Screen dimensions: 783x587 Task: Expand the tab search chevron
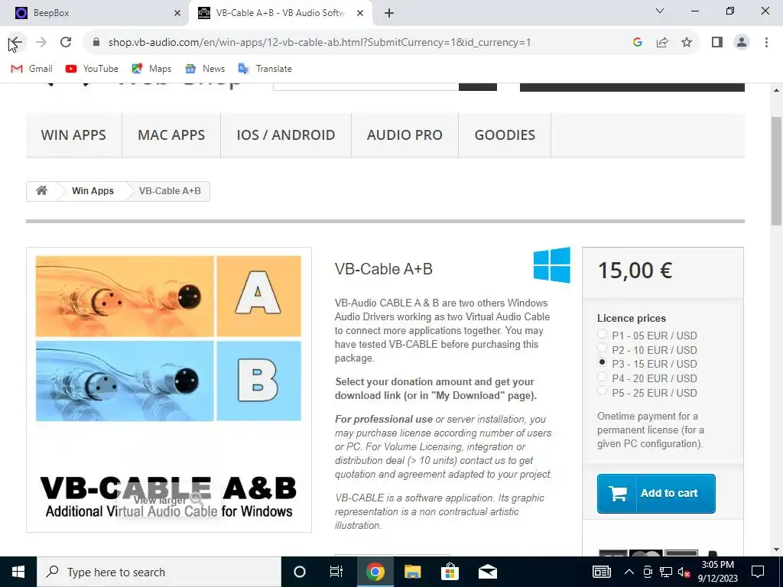click(660, 11)
